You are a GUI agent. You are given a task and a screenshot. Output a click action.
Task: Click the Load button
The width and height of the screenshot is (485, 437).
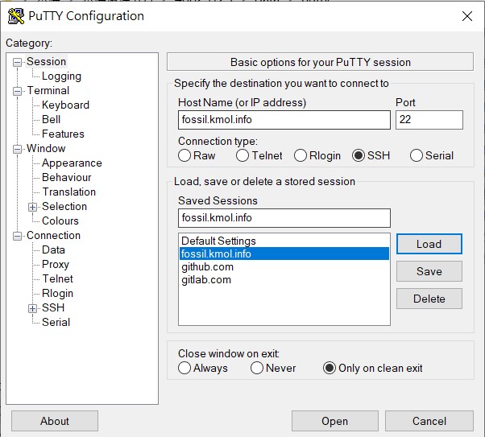click(429, 244)
